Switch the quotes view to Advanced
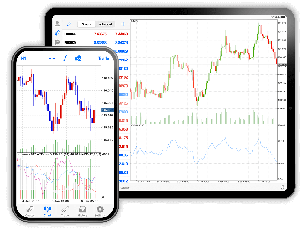This screenshot has height=229, width=306. 106,24
